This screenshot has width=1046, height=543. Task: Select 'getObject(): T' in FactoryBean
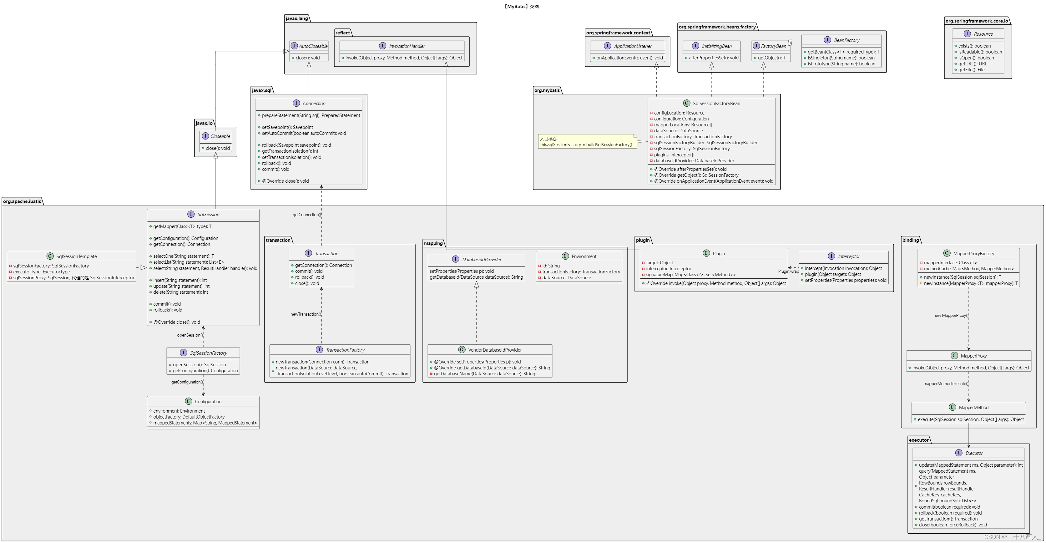[x=771, y=58]
